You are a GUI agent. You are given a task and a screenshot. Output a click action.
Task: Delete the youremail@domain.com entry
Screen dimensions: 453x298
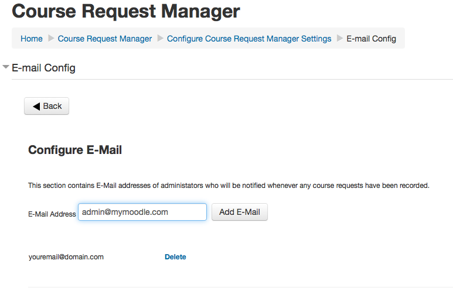(175, 257)
